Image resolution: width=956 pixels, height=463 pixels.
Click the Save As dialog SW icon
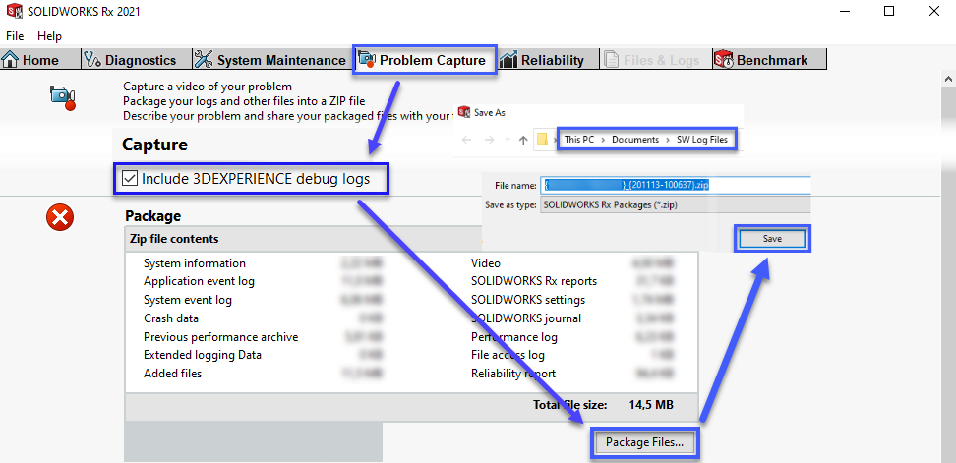[x=464, y=112]
